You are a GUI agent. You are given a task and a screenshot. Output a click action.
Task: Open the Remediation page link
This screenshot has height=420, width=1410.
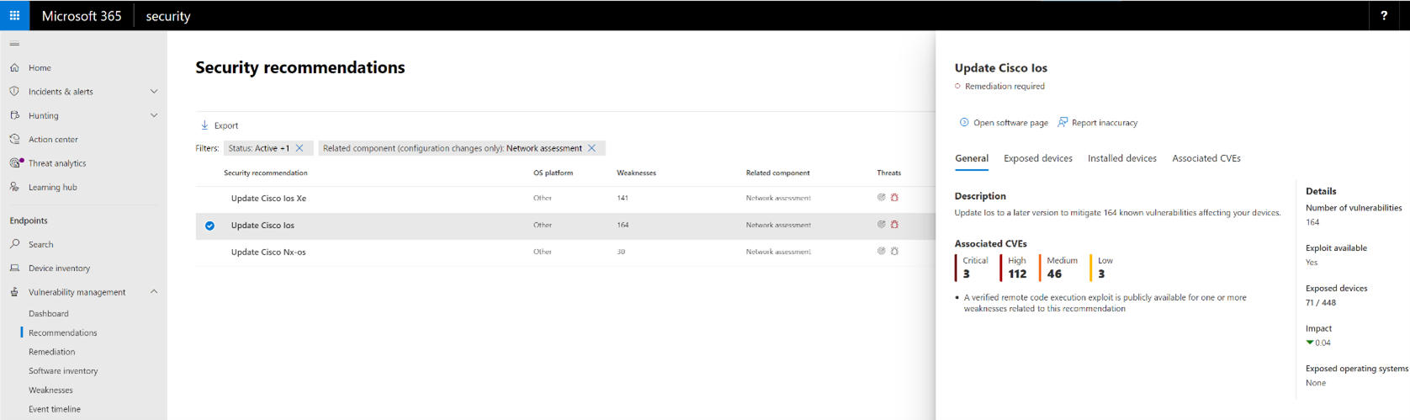point(51,352)
